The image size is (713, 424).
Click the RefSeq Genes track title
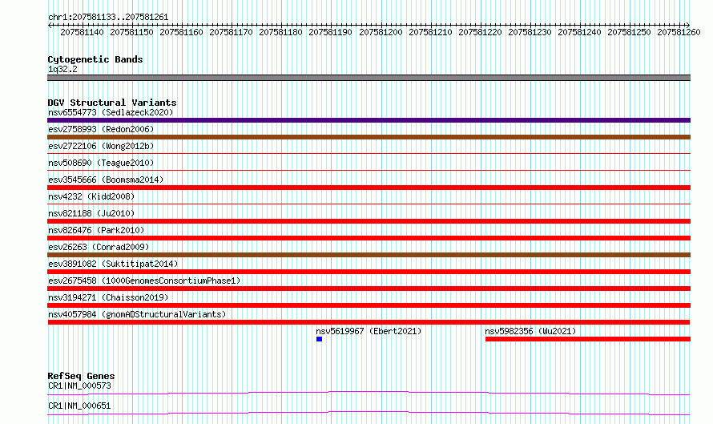click(x=81, y=376)
